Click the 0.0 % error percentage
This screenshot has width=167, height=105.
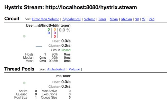(x=64, y=30)
